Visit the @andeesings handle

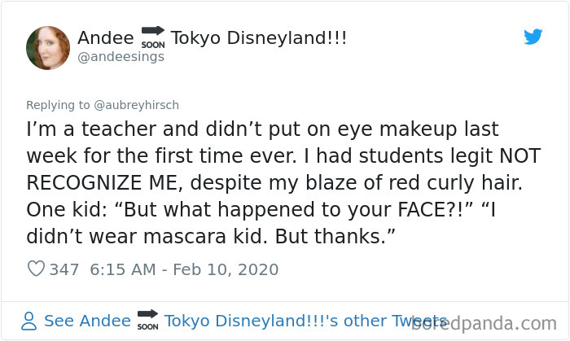tap(121, 56)
